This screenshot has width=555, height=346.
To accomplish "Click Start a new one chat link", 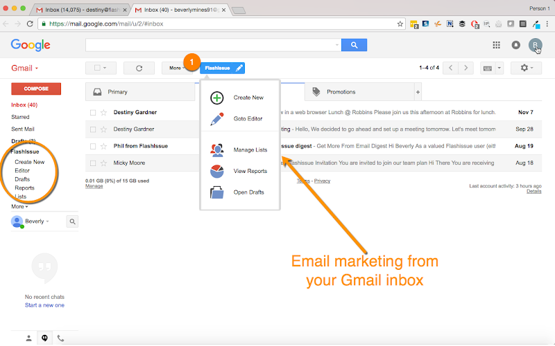I will [44, 305].
